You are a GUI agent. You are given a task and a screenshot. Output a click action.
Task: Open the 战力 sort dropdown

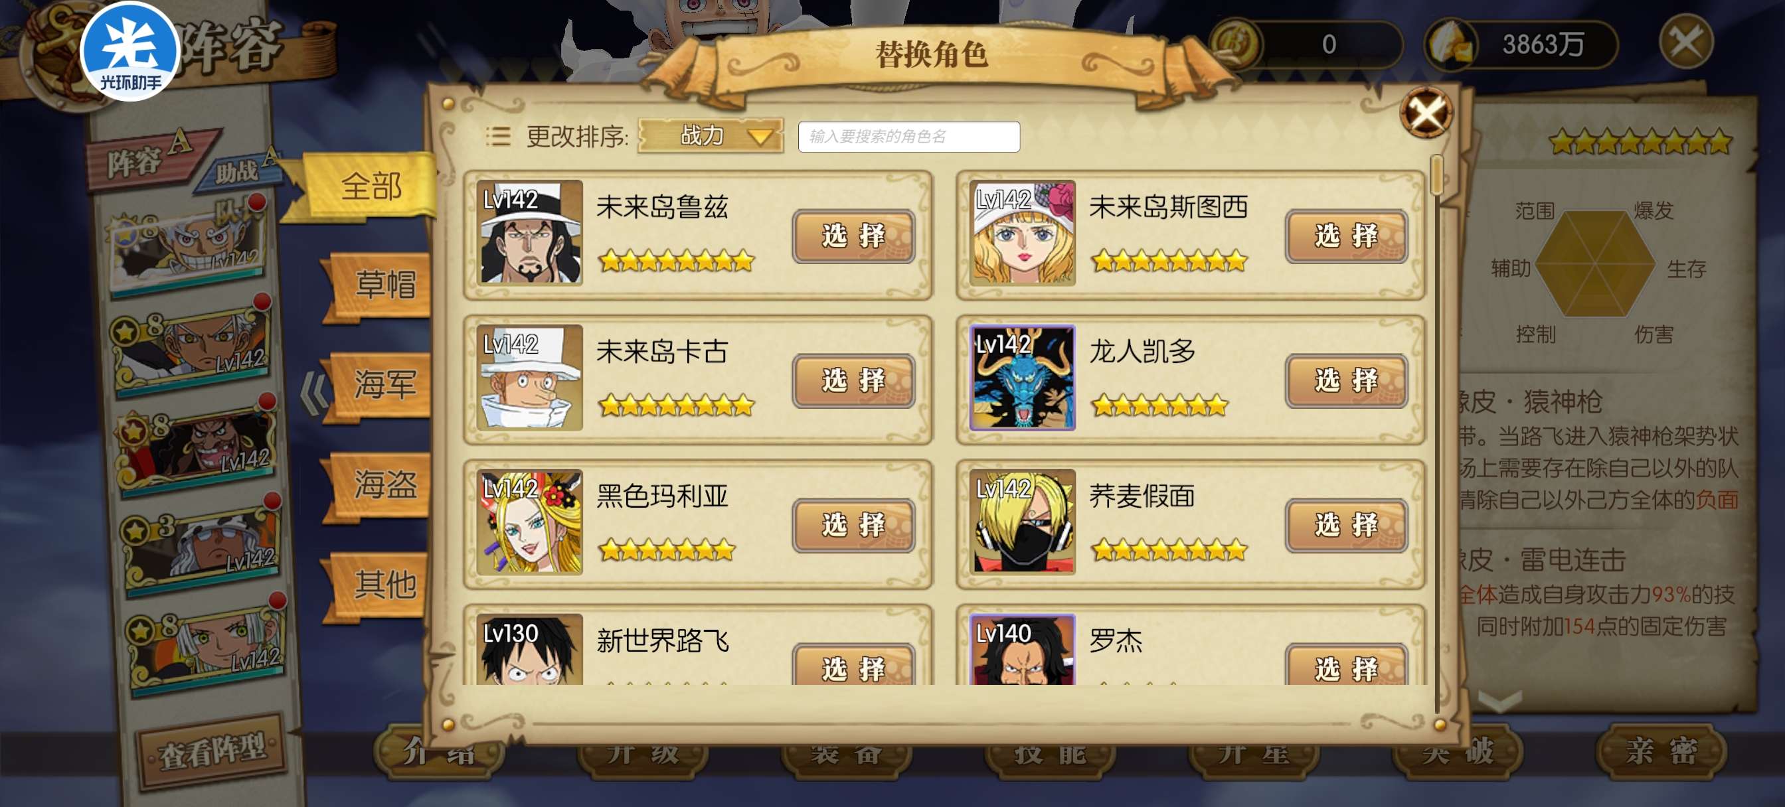(711, 136)
